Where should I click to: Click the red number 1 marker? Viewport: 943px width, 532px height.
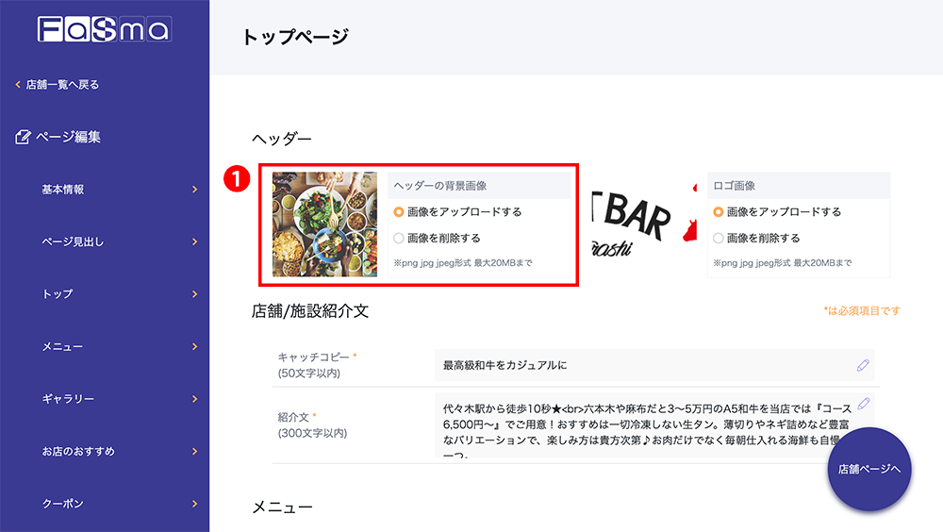click(237, 178)
